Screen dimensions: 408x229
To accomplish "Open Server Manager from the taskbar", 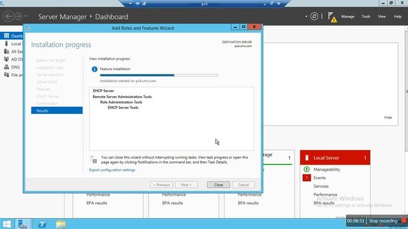I will (x=23, y=224).
